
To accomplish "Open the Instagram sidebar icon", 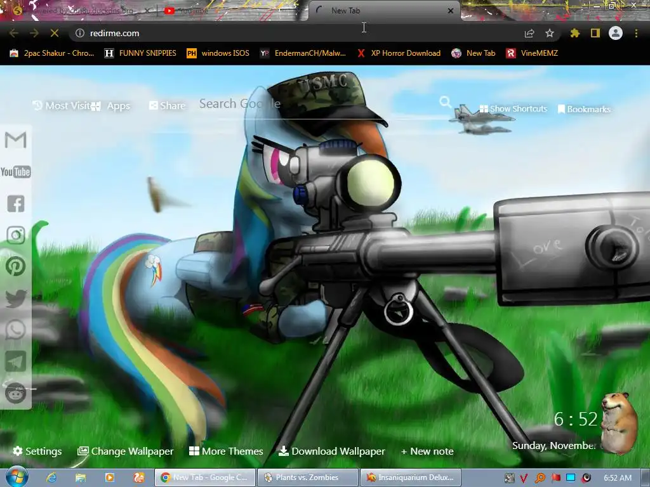I will (16, 235).
